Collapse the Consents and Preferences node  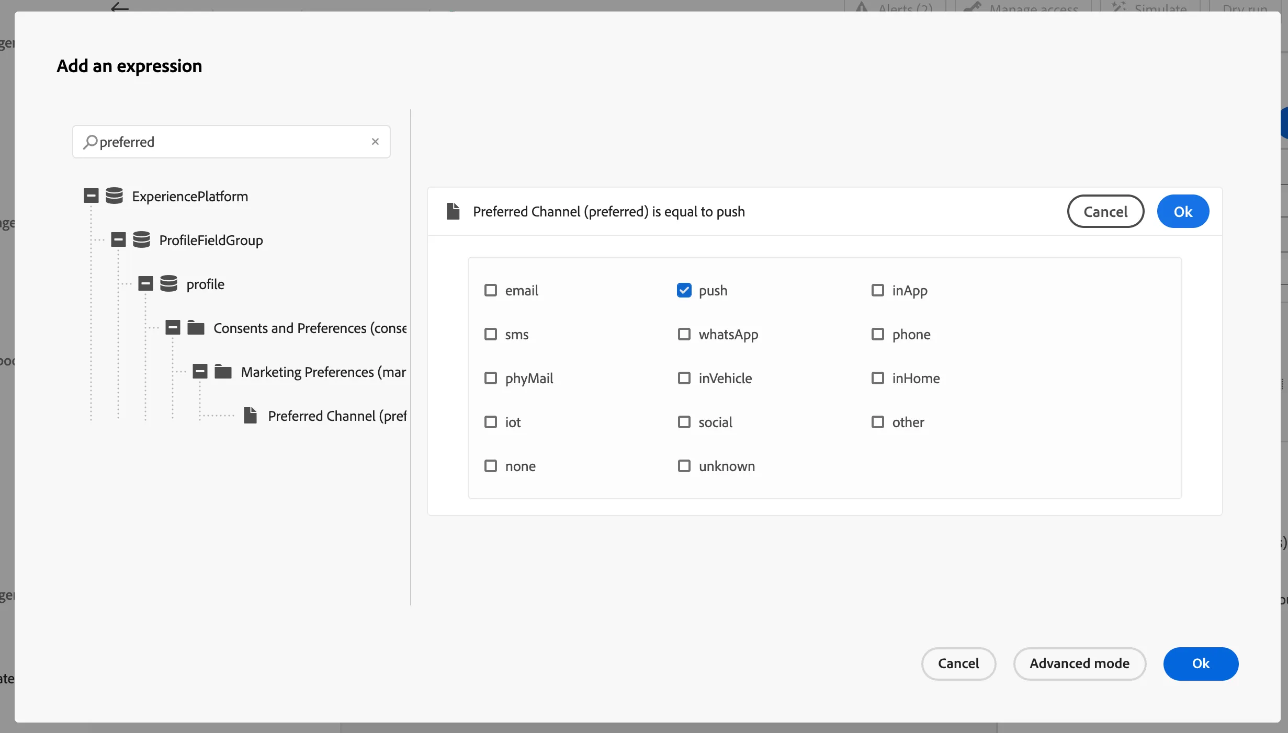point(173,328)
